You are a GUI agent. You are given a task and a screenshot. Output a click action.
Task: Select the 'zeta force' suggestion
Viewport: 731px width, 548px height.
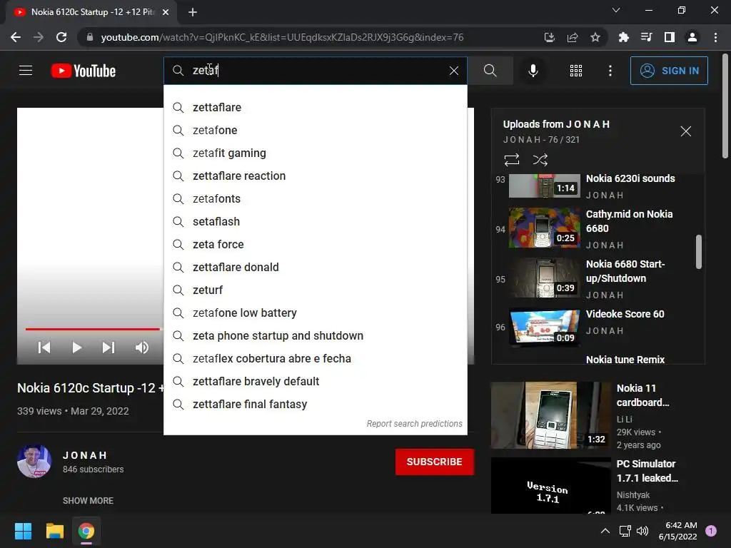(315, 245)
